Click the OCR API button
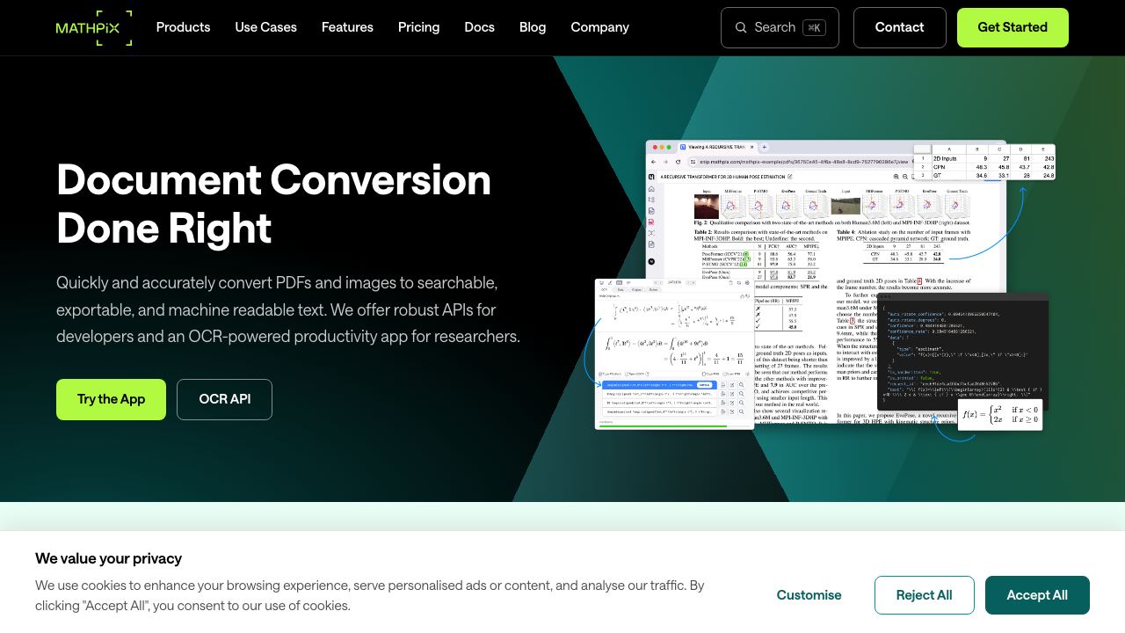1125x633 pixels. [x=224, y=399]
